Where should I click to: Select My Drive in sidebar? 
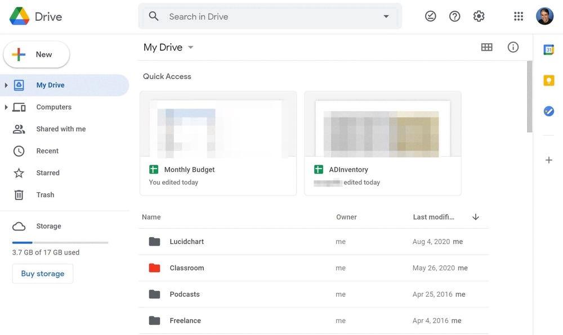(64, 85)
